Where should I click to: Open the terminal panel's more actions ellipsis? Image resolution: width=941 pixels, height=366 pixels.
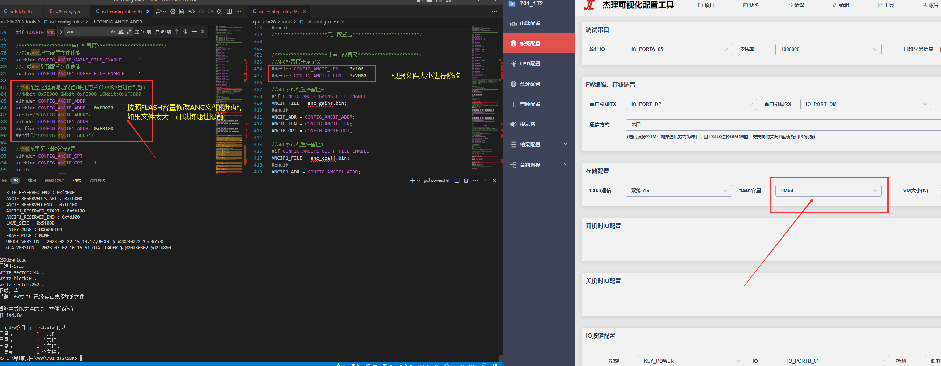coord(475,181)
